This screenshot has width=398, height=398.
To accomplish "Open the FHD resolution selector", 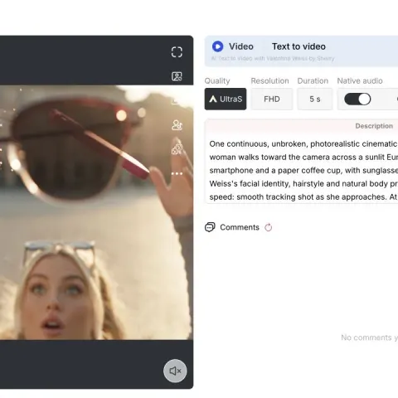I will [272, 99].
